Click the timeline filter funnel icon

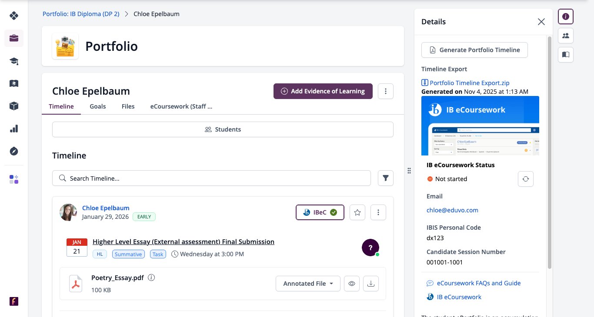tap(386, 178)
